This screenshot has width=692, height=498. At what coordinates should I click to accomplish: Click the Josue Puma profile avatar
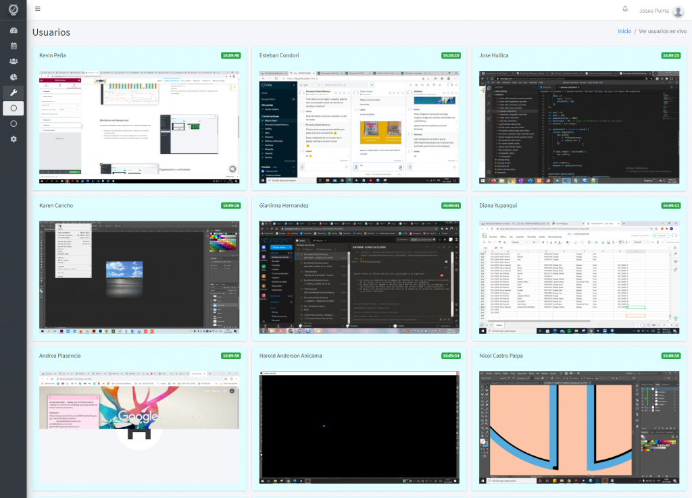click(678, 11)
